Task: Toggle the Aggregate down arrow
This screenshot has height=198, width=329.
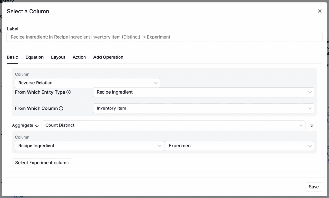Action: tap(37, 125)
